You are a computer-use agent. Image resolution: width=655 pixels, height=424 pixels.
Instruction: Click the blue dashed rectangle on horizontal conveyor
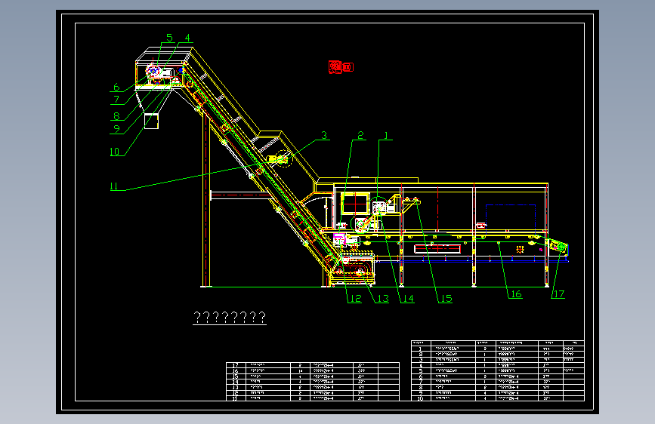pos(511,219)
